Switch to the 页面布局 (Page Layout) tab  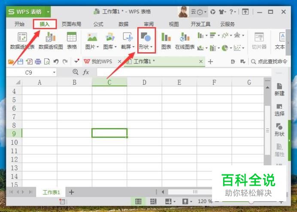tap(71, 24)
